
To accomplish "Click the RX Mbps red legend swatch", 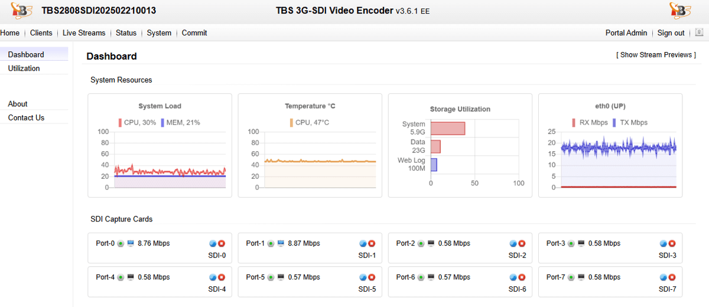I will 574,123.
